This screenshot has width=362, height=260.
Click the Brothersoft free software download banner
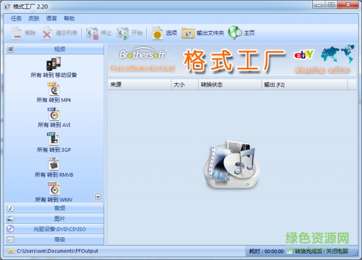pyautogui.click(x=142, y=60)
